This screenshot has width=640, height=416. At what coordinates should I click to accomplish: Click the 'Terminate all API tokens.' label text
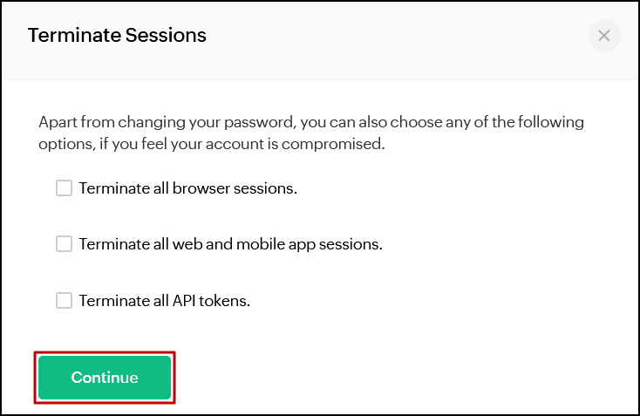click(x=164, y=301)
